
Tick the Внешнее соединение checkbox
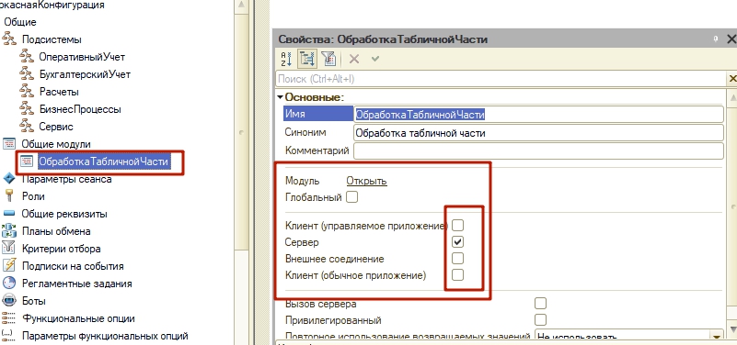(457, 258)
